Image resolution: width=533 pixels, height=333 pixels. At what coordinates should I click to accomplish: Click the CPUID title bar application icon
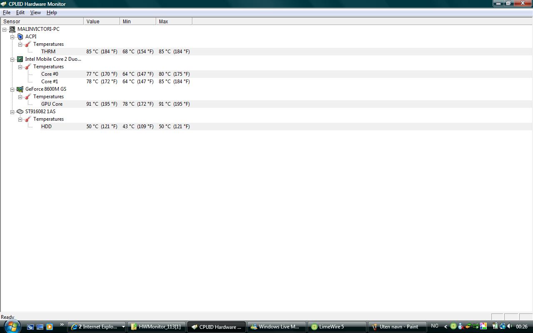pyautogui.click(x=4, y=4)
